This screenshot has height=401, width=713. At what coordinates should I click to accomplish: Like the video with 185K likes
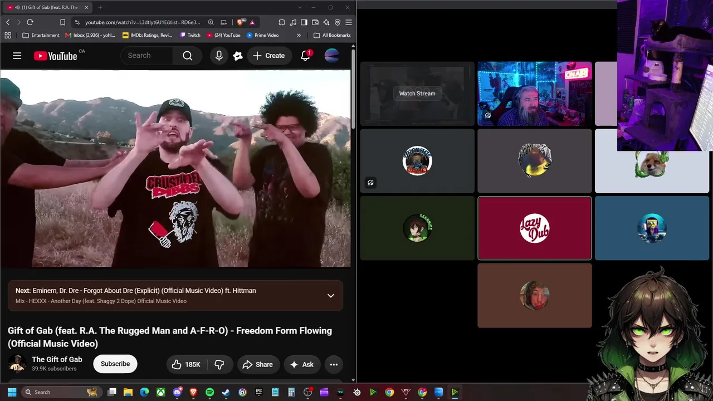[186, 364]
